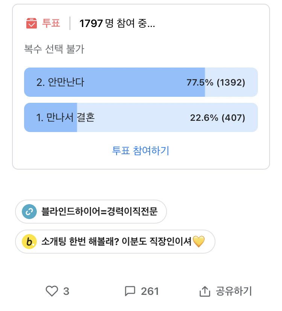Click the "투표 참여하기" link

coord(141,151)
